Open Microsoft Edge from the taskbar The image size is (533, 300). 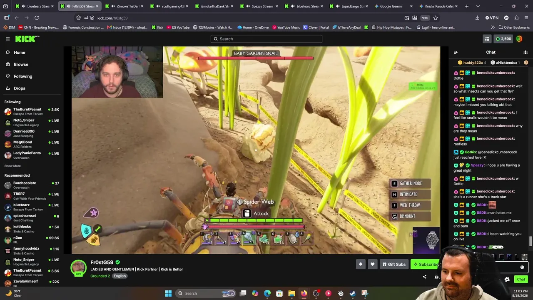(267, 293)
